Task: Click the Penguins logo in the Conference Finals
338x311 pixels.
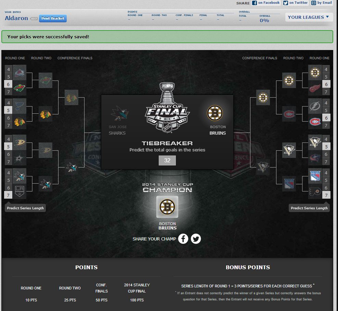Action: click(263, 167)
